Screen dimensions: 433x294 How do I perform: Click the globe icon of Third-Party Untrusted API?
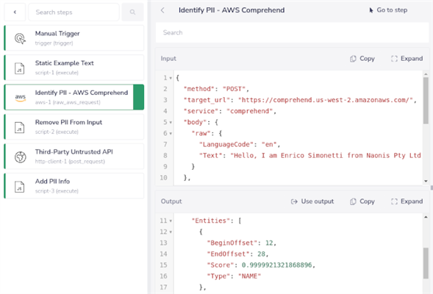[20, 157]
